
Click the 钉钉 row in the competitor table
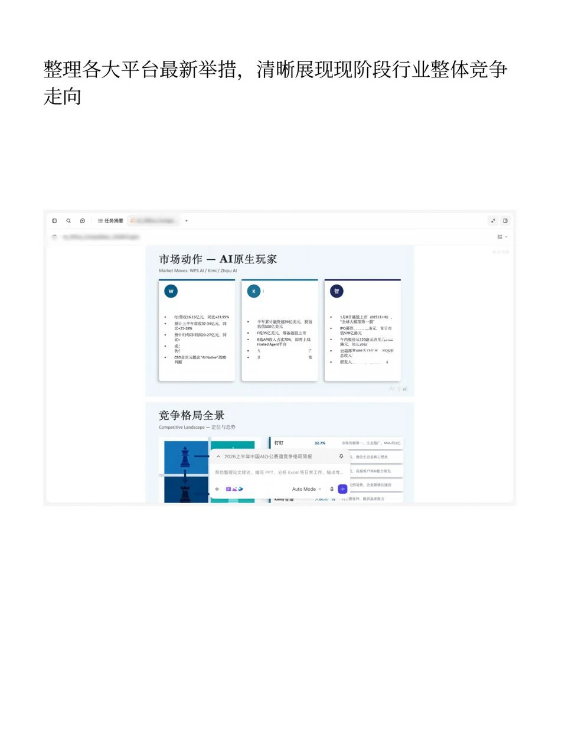click(337, 443)
